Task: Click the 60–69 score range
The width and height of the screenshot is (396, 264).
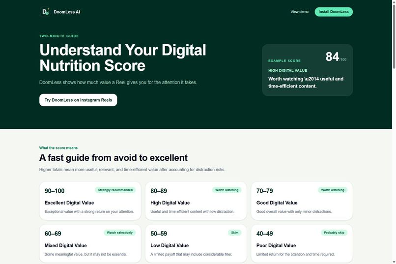Action: pos(53,234)
